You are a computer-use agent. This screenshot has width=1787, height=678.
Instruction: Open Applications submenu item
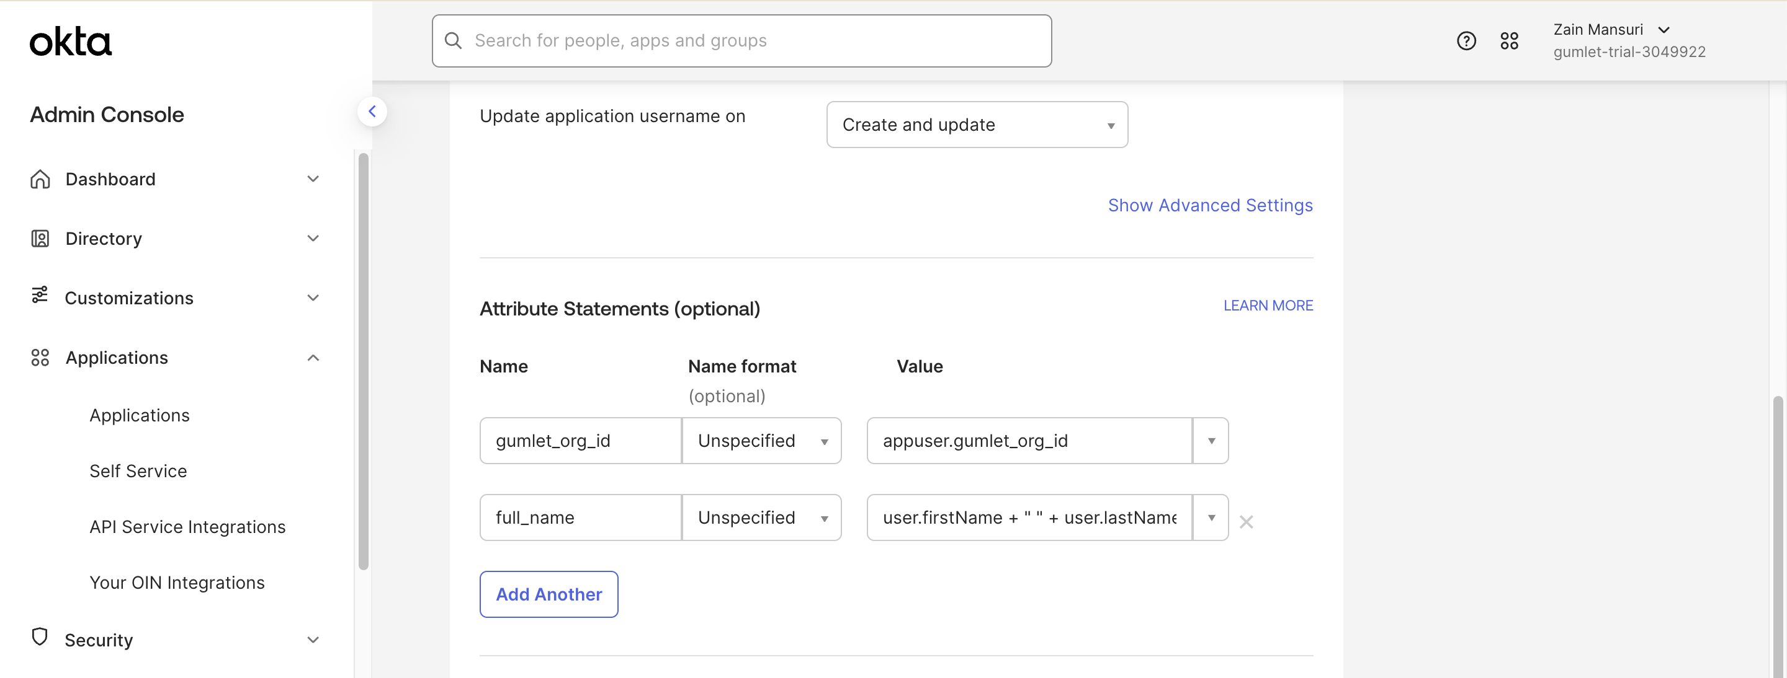[x=140, y=415]
